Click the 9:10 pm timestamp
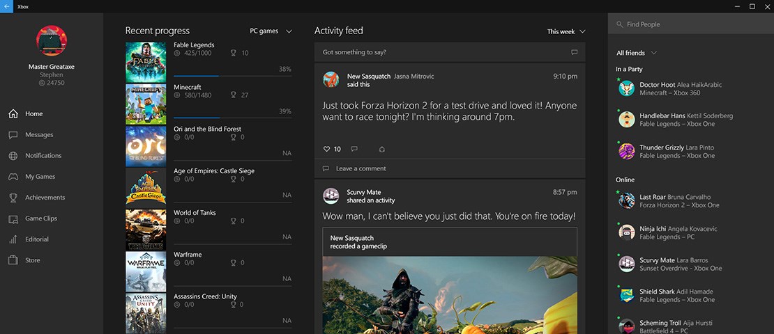Viewport: 774px width, 334px height. click(566, 77)
